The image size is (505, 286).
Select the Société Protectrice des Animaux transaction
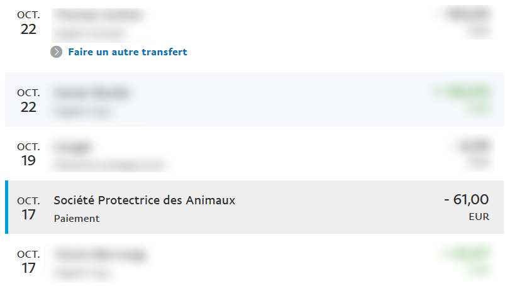pos(255,207)
